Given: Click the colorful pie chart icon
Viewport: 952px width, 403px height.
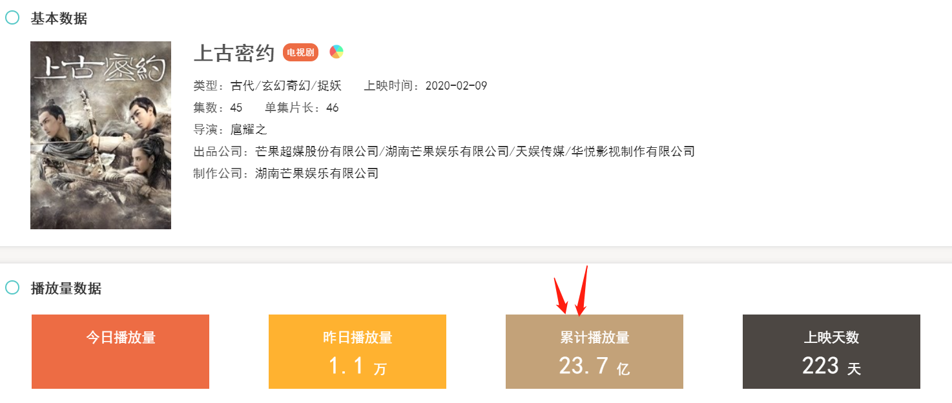Looking at the screenshot, I should click(336, 52).
